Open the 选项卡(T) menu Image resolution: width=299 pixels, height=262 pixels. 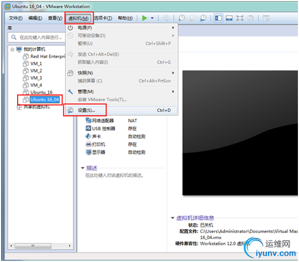click(103, 18)
